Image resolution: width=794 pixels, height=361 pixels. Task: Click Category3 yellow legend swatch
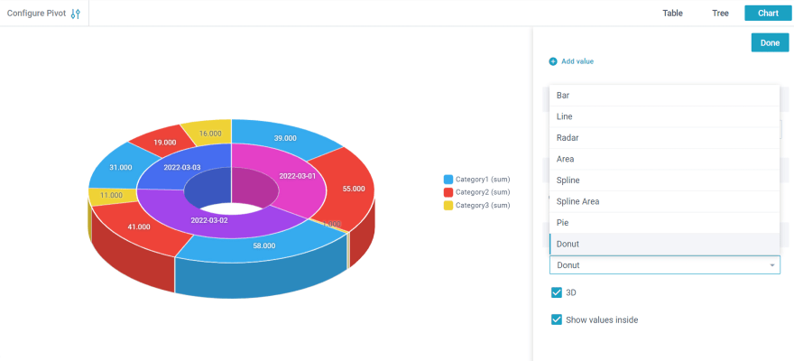(x=448, y=206)
